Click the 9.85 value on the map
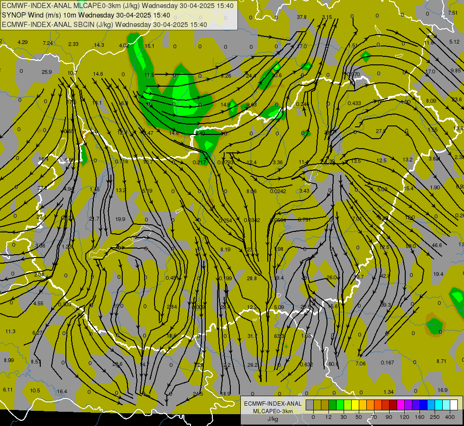The height and width of the screenshot is (426, 464). click(x=456, y=71)
